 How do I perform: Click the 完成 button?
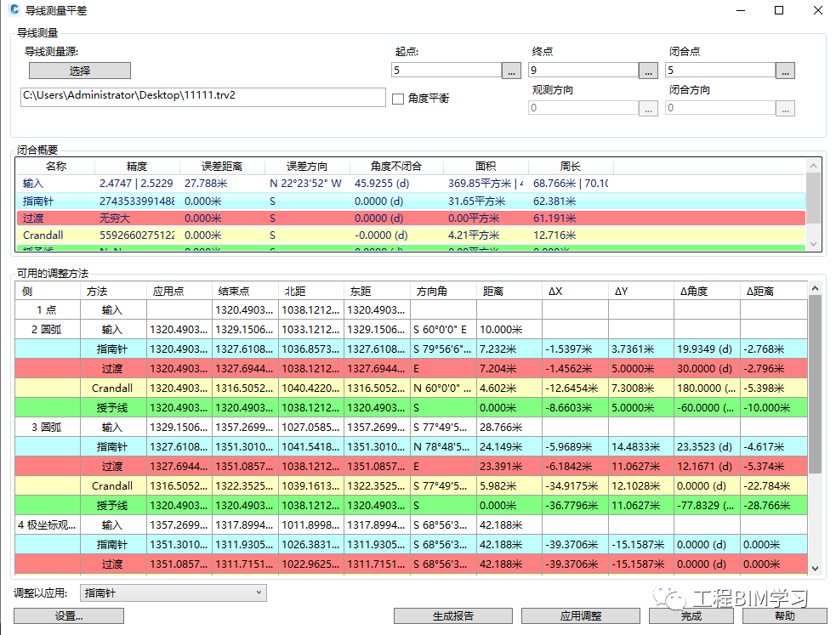click(691, 615)
